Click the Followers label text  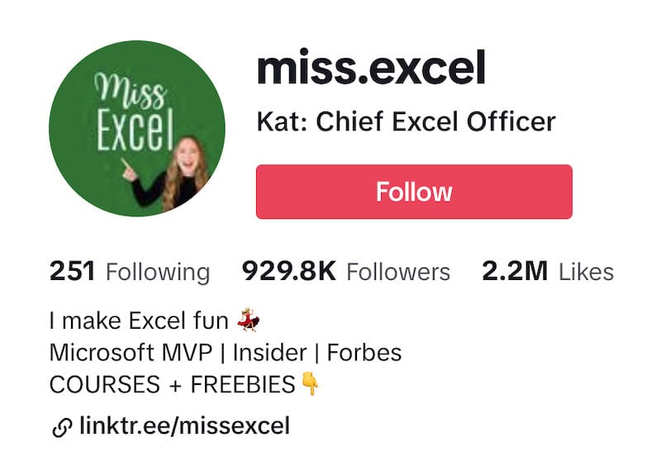(398, 272)
